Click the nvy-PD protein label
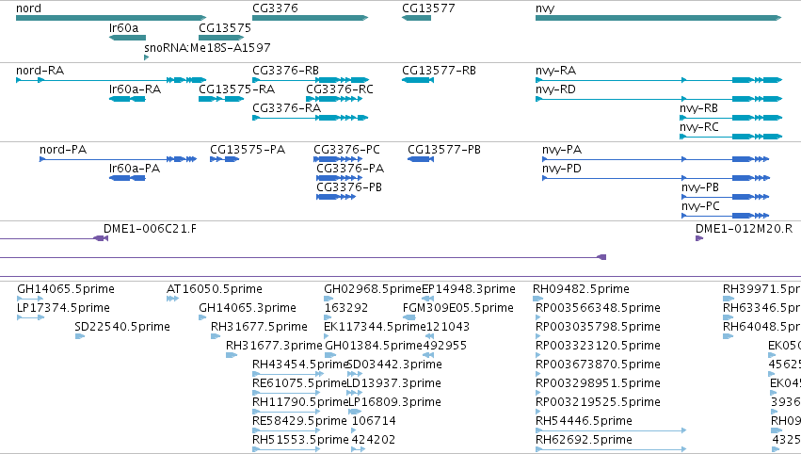 [x=562, y=169]
